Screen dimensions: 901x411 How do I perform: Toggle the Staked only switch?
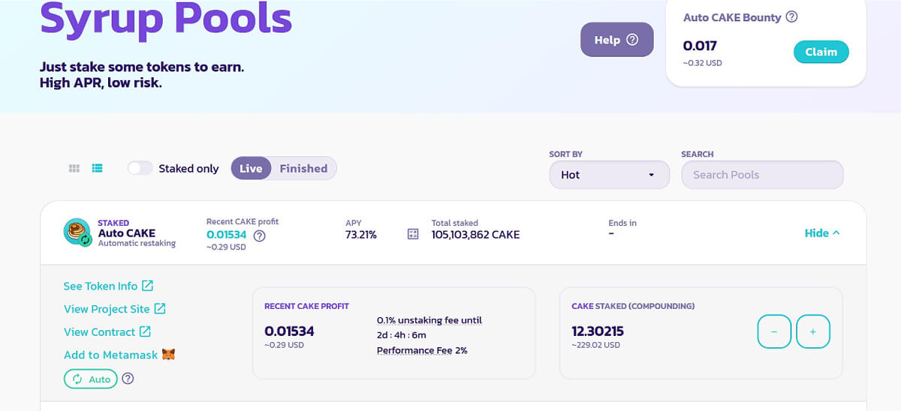coord(140,169)
